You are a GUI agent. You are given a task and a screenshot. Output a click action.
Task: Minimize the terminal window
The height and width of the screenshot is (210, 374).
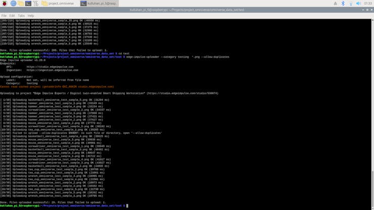pyautogui.click(x=363, y=10)
